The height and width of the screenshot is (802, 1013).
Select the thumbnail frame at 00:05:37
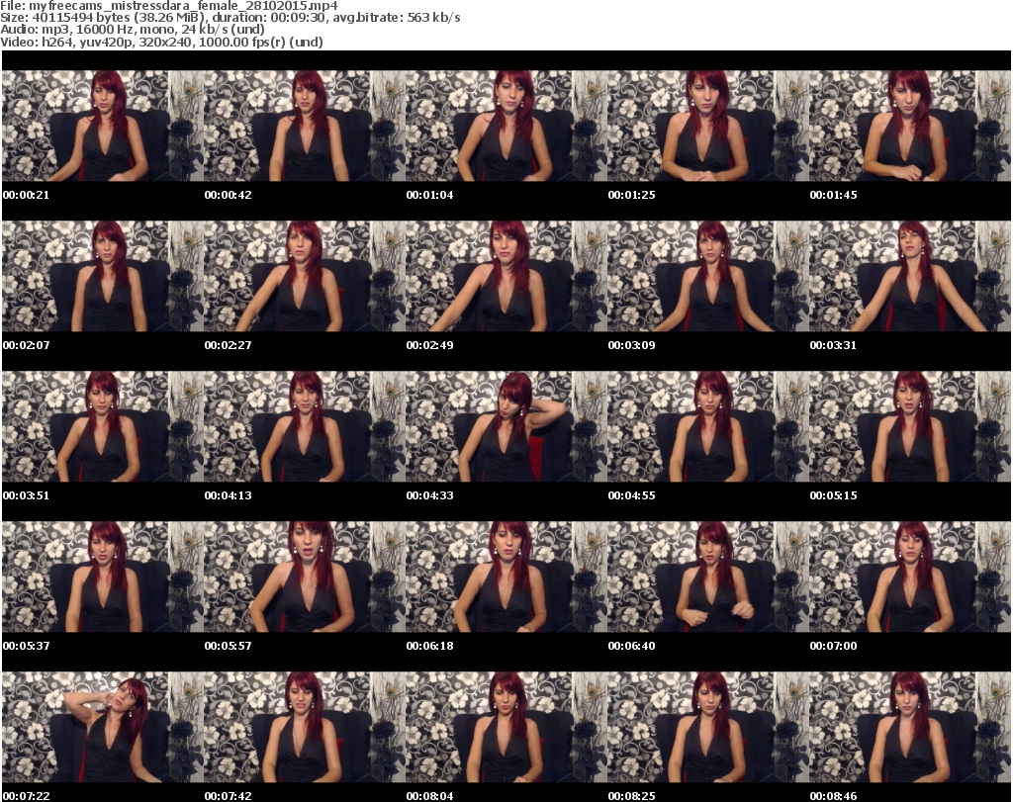coord(103,577)
